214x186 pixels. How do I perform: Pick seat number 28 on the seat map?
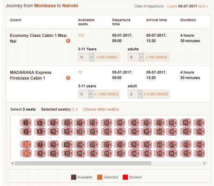(x=107, y=153)
